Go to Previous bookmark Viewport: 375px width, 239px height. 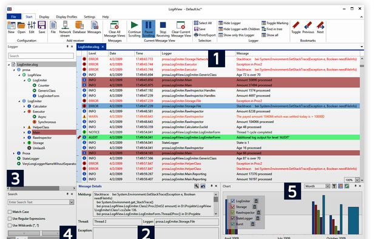(x=308, y=27)
